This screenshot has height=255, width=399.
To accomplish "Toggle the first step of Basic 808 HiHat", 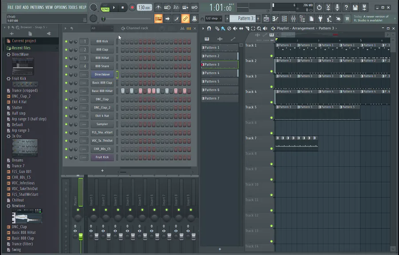I will point(123,91).
